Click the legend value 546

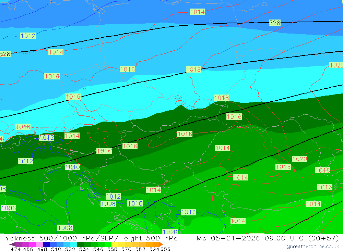[x=98, y=249]
